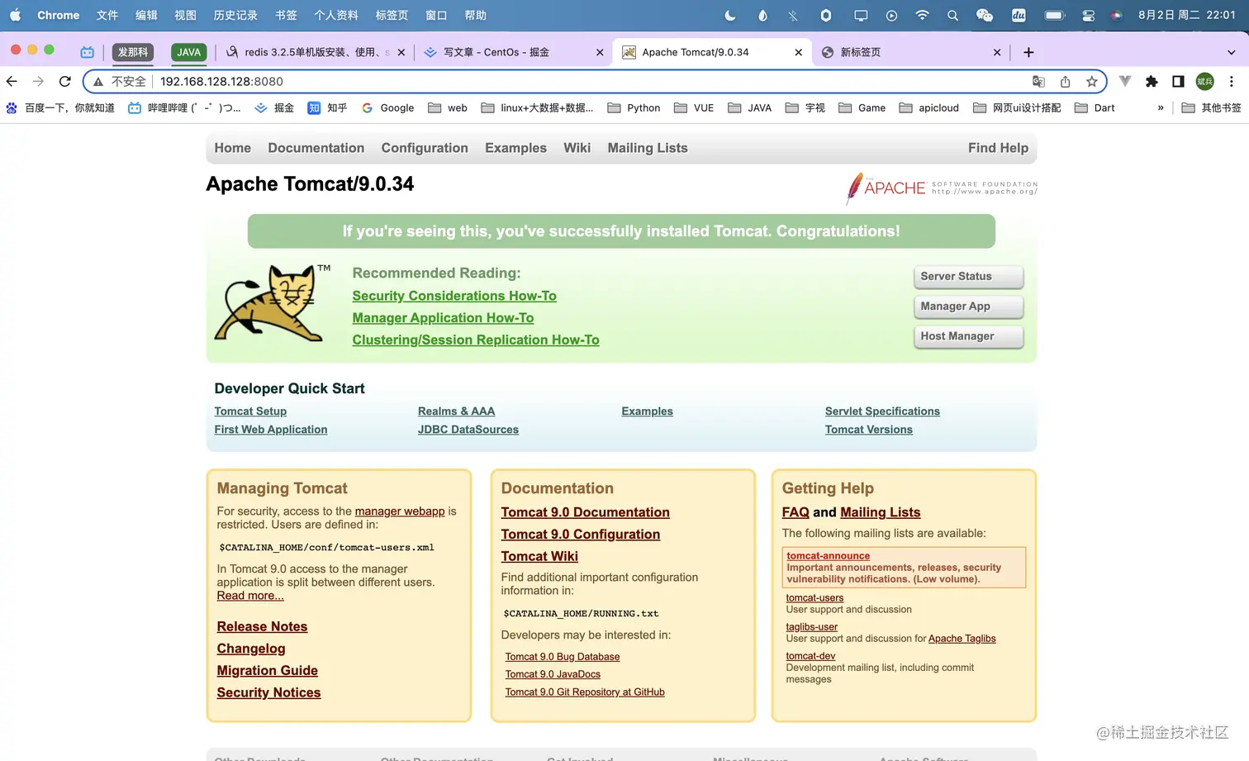Open the Servlet Specifications link

pos(882,411)
